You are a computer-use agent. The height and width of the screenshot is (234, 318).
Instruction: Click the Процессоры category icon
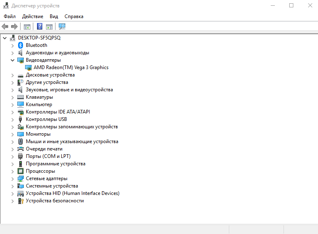[21, 171]
